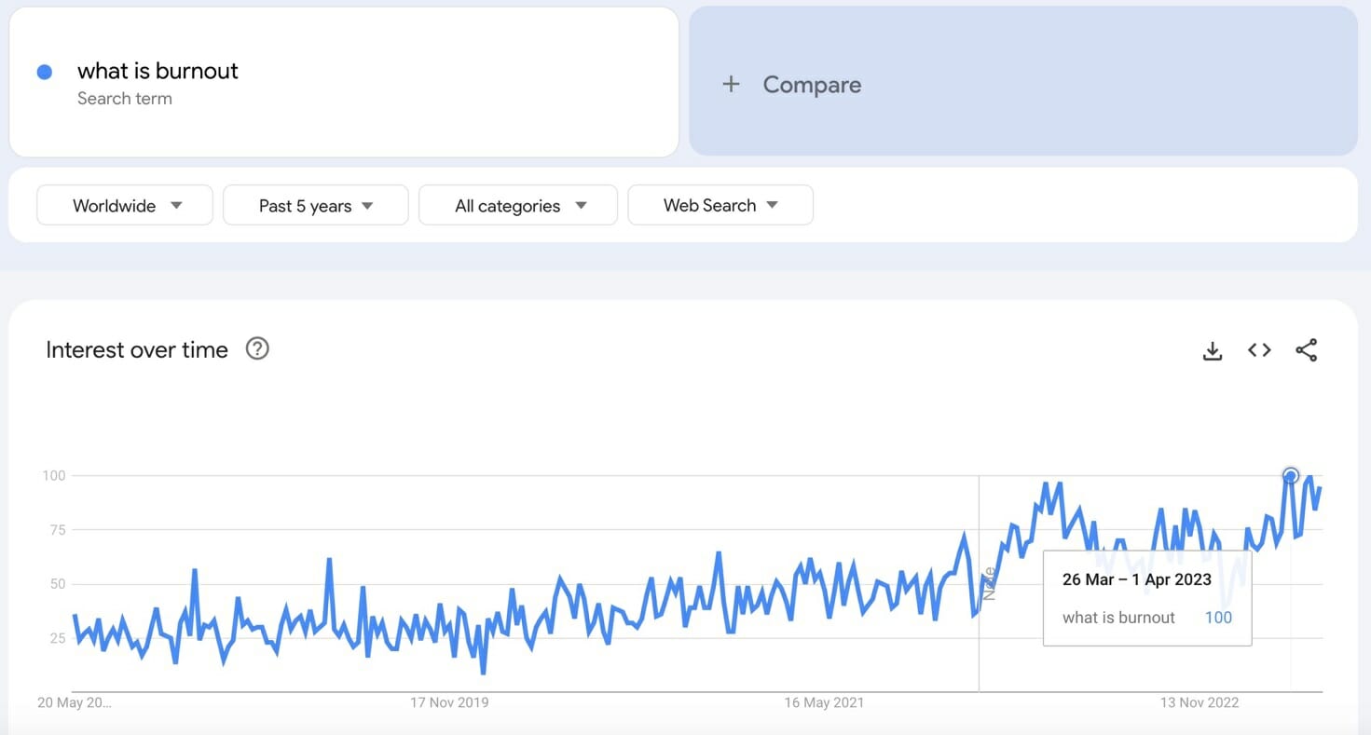Add a comparison term with Compare
The height and width of the screenshot is (735, 1371).
tap(811, 85)
